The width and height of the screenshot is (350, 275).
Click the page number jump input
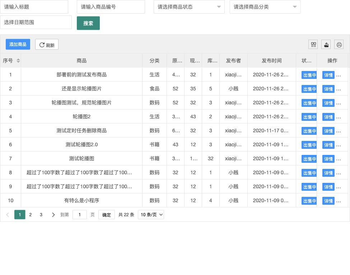(x=79, y=214)
